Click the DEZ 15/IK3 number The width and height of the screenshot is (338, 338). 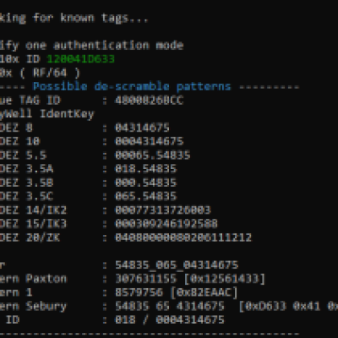166,224
